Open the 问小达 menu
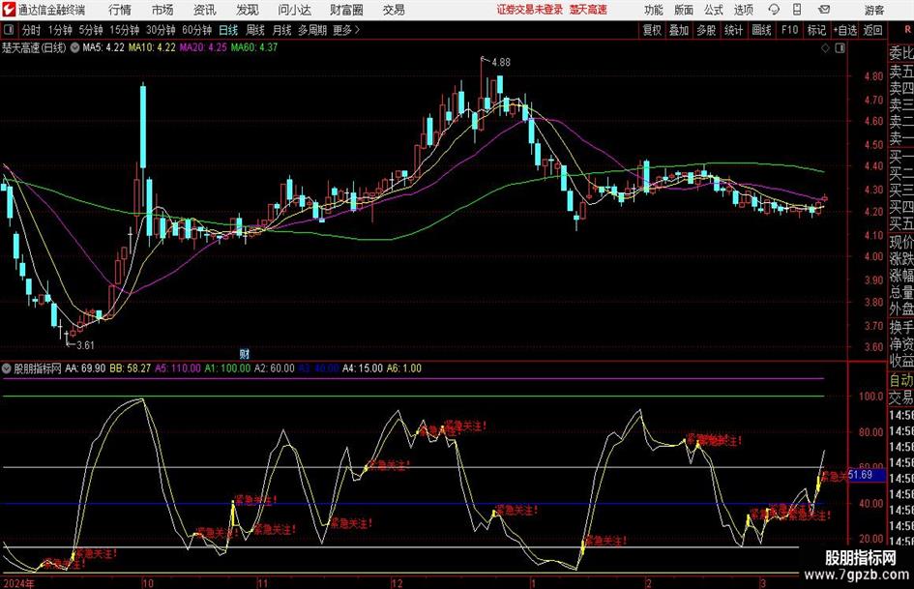The width and height of the screenshot is (914, 589). (294, 10)
